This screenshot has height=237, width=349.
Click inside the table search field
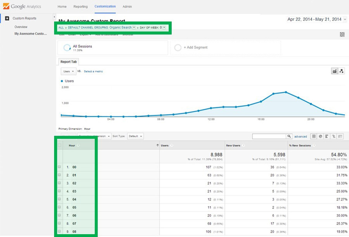point(269,137)
